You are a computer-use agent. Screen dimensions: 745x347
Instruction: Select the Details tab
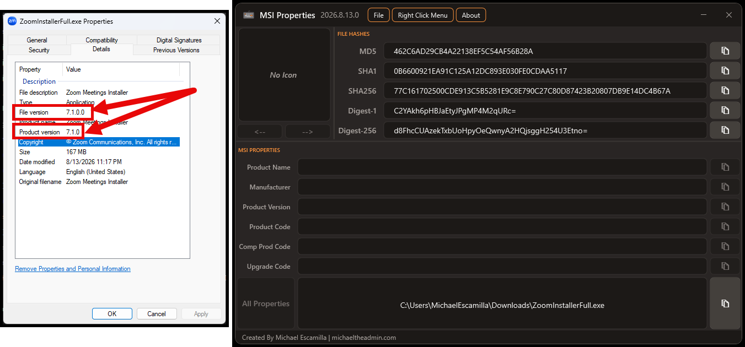[101, 49]
